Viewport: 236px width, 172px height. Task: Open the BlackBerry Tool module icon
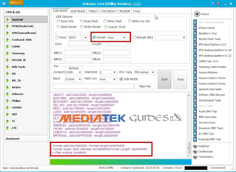click(x=195, y=34)
